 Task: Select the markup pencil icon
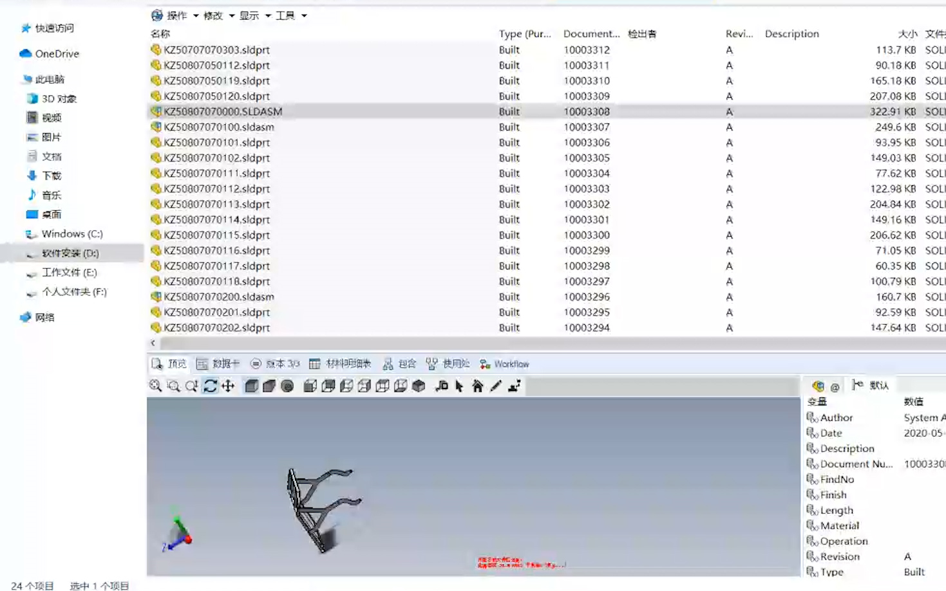point(494,386)
